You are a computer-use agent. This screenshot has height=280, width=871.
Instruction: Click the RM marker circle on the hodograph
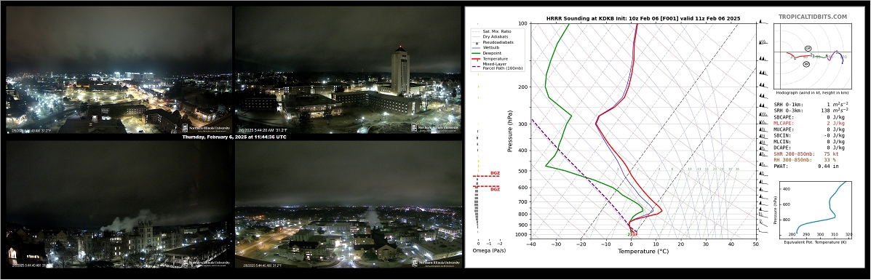tap(806, 65)
